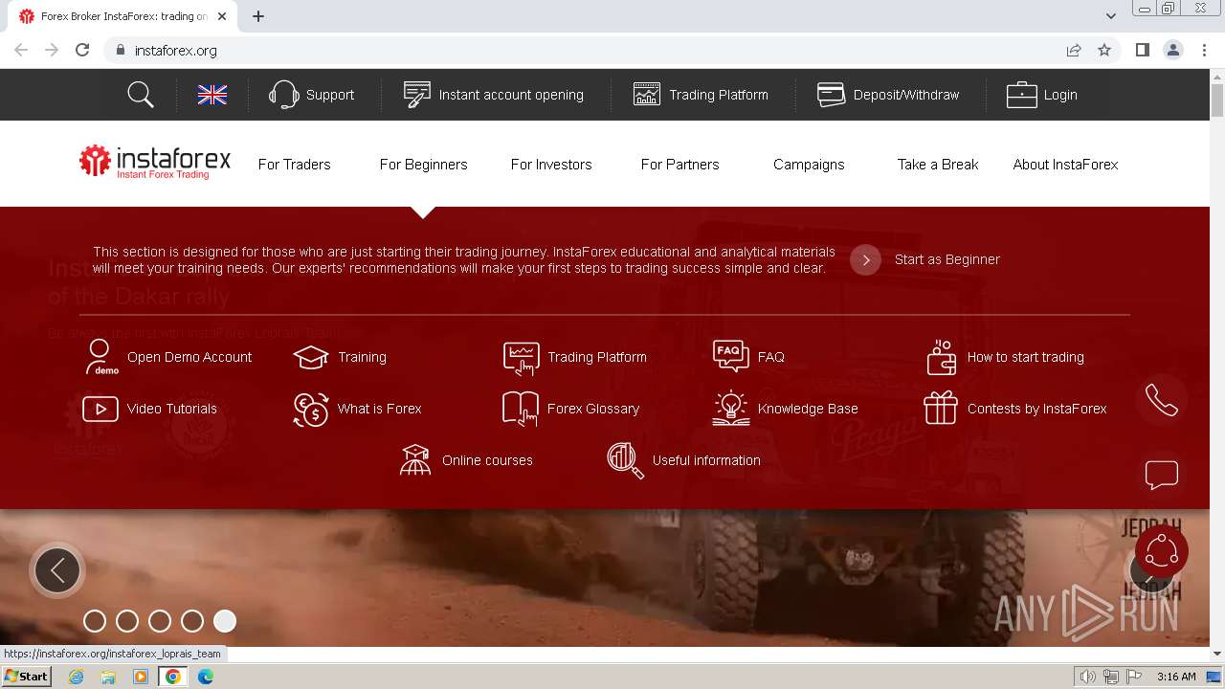Open the file explorer taskbar icon
1225x689 pixels.
point(108,677)
